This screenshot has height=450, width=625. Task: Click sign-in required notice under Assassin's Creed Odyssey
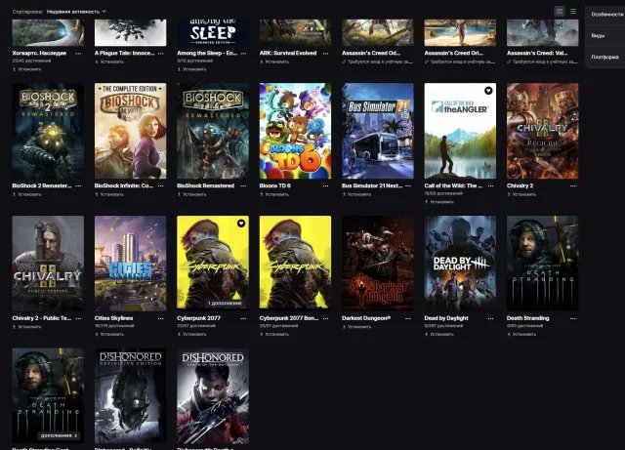coord(378,61)
